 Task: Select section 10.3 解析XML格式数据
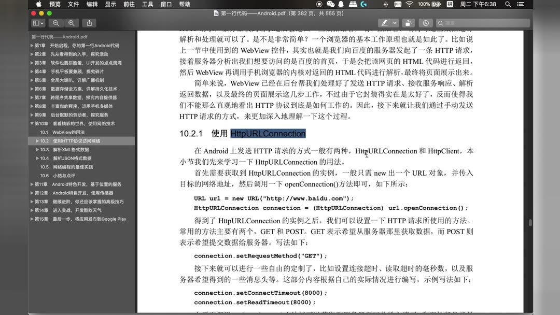click(x=67, y=149)
